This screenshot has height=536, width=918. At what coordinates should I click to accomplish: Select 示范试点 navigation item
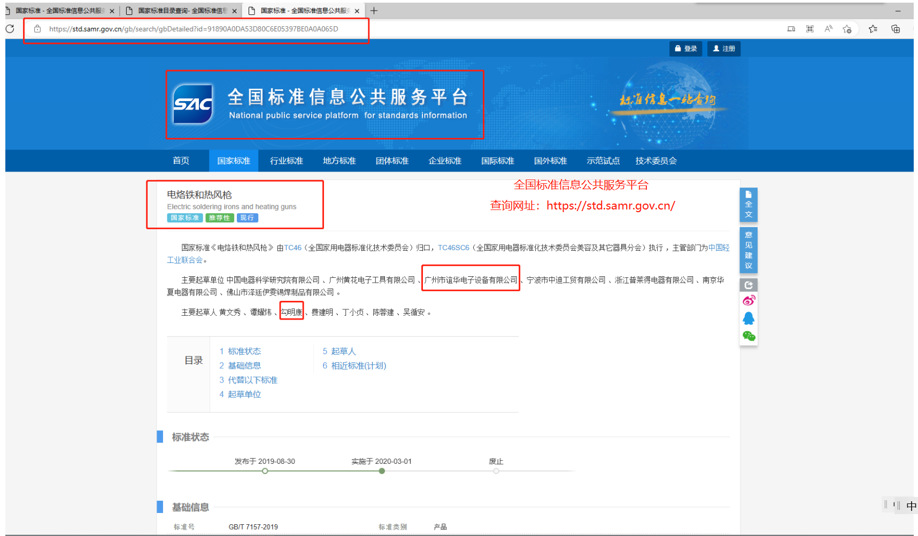point(603,161)
